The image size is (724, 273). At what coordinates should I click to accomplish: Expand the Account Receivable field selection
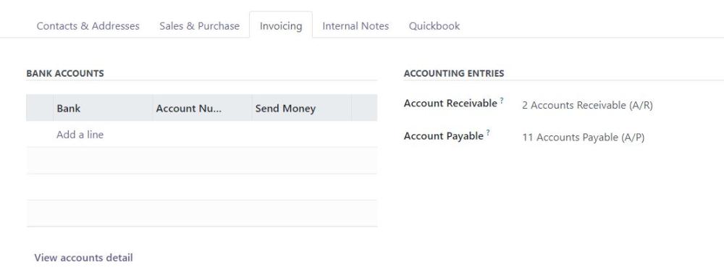587,105
